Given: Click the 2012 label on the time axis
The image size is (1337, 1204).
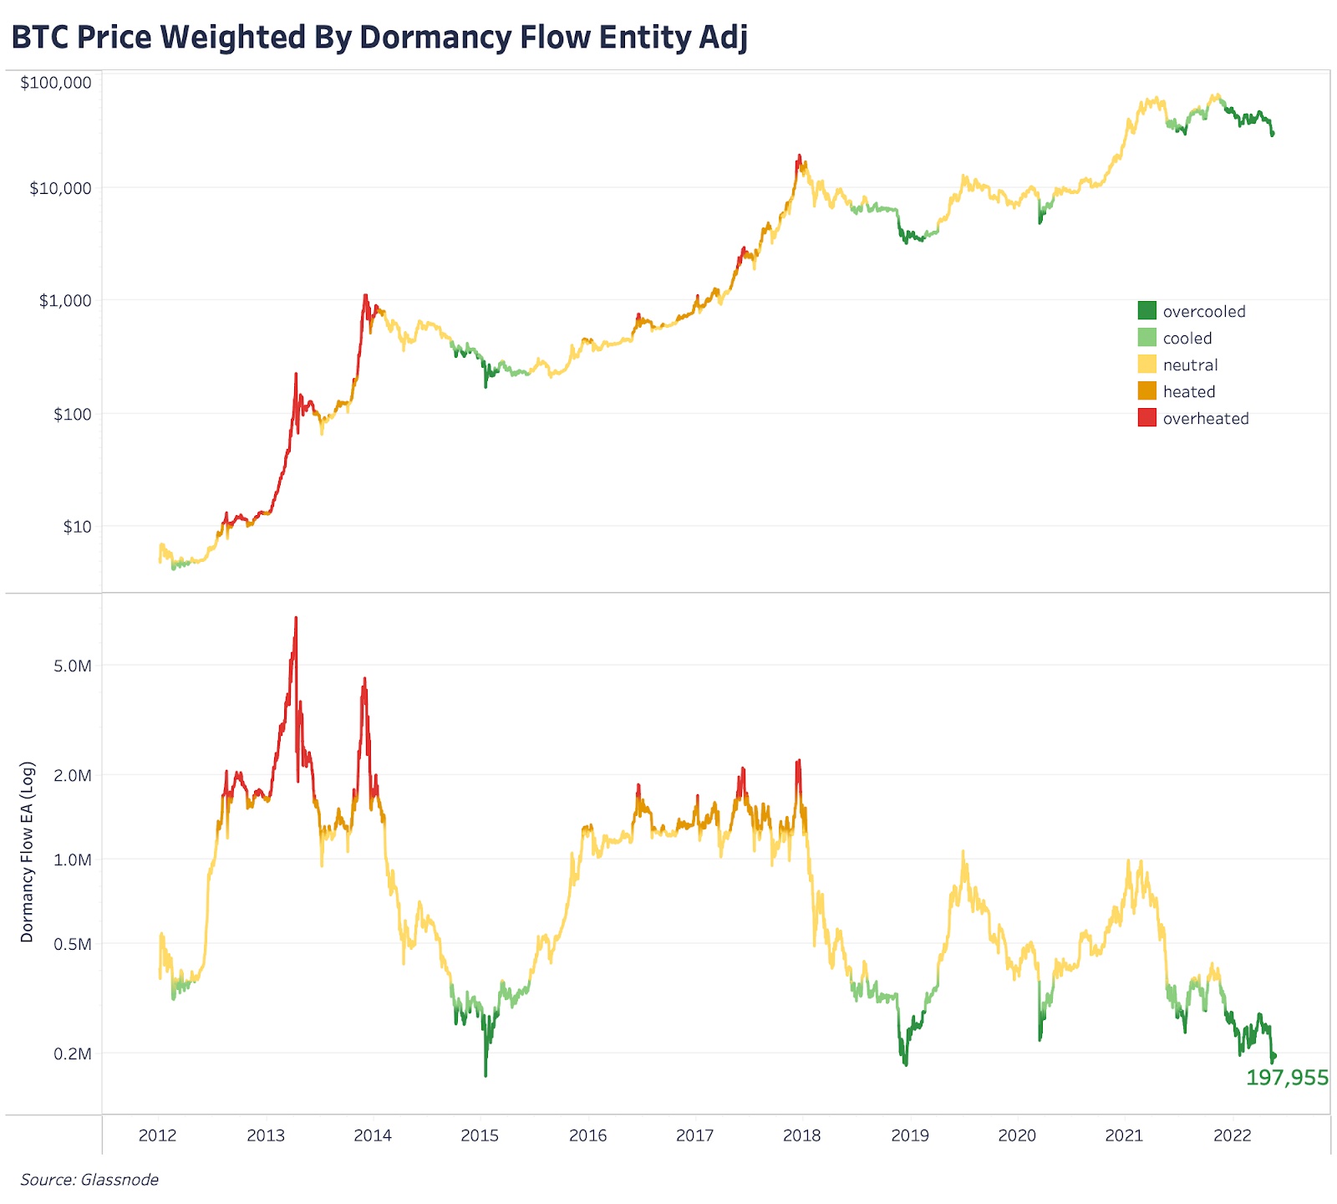Looking at the screenshot, I should (x=158, y=1135).
